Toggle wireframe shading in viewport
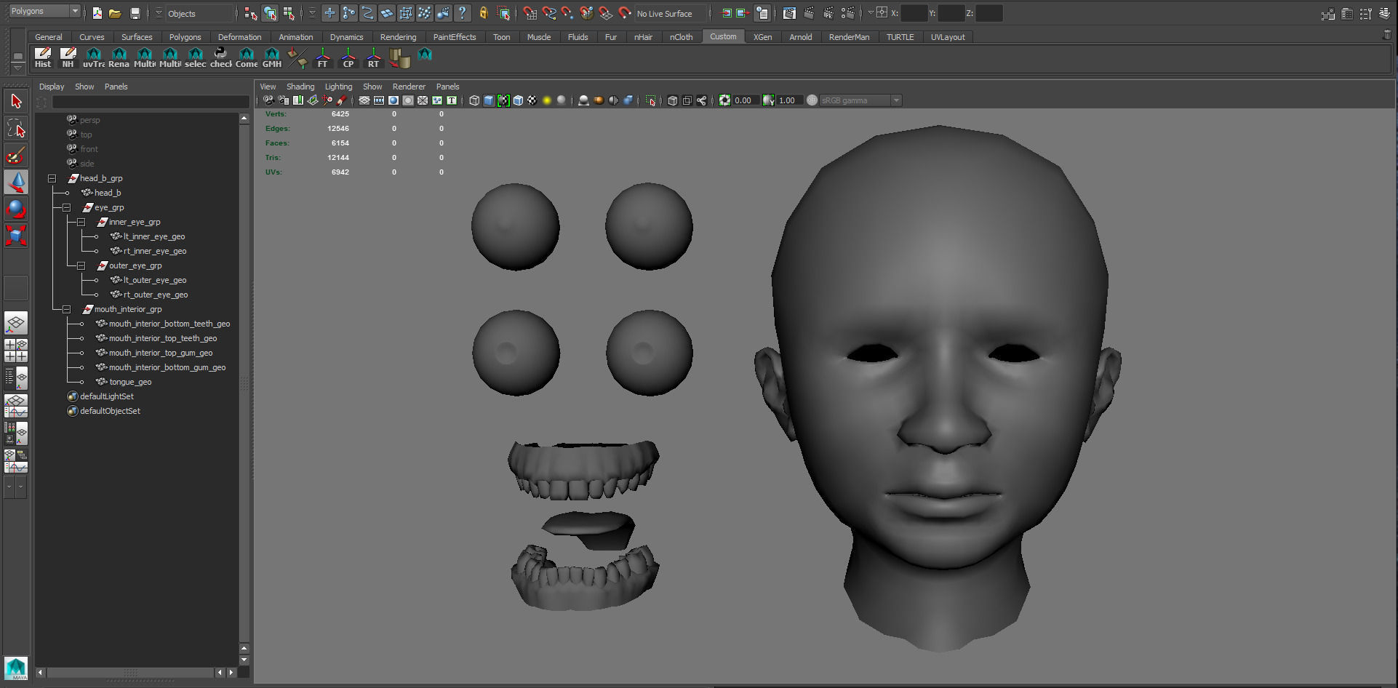 click(x=474, y=100)
